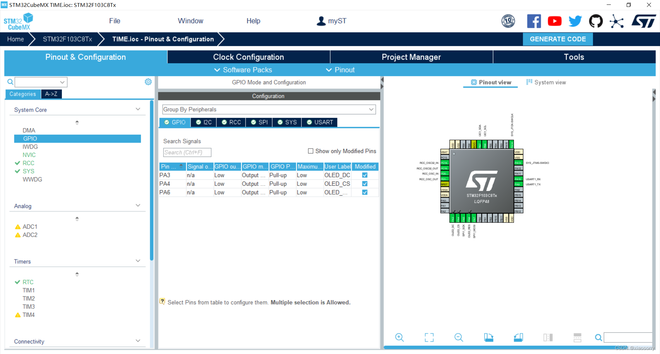Click the STM32CubeMX logo
This screenshot has height=354, width=660.
click(19, 21)
